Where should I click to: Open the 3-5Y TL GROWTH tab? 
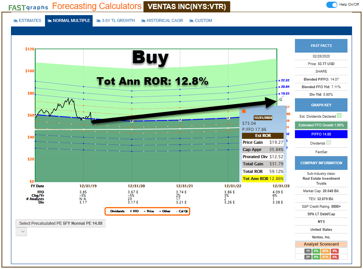tap(116, 21)
